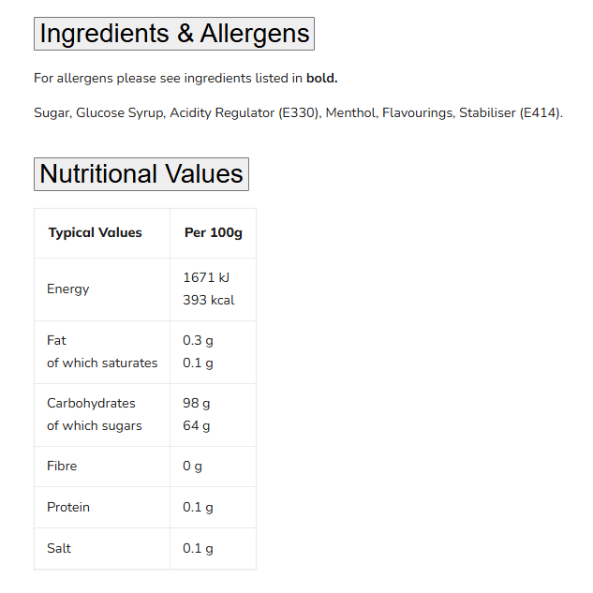Select the 393 kcal value
This screenshot has width=593, height=593.
[x=208, y=300]
